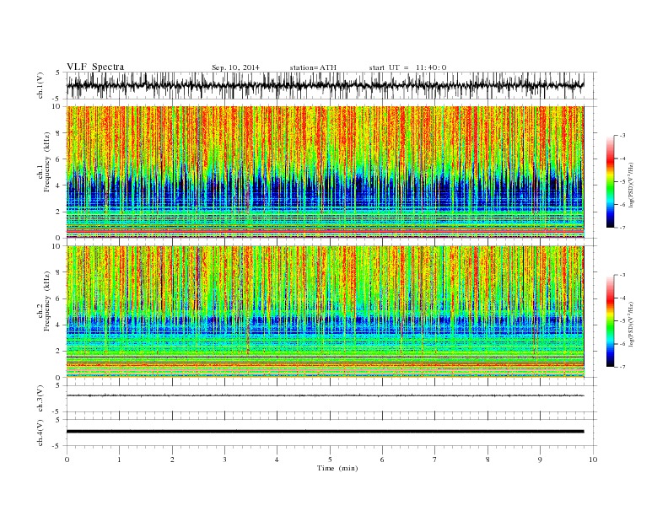Image resolution: width=668 pixels, height=516 pixels.
Task: Click the "-3" label on ch.2 colorbar
Action: (x=622, y=275)
